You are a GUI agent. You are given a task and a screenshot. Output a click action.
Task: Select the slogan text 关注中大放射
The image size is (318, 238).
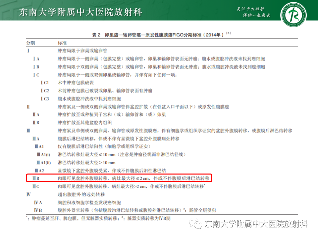[251, 9]
